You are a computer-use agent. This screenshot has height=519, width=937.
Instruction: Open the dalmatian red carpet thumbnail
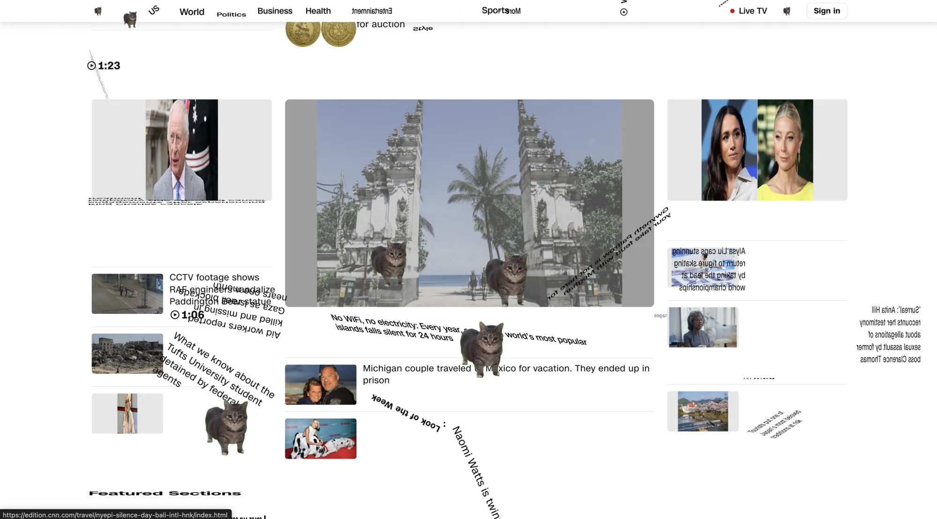pos(320,438)
